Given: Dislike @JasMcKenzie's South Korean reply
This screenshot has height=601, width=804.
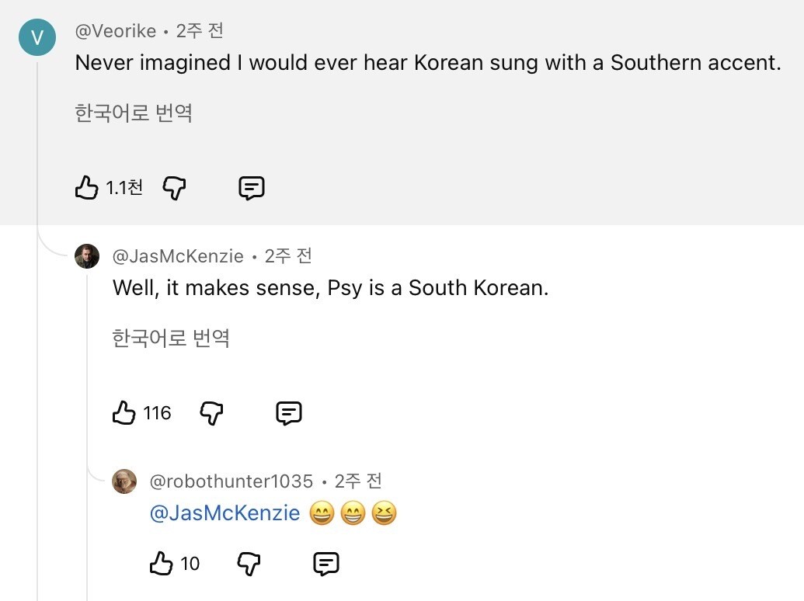Looking at the screenshot, I should (x=212, y=413).
